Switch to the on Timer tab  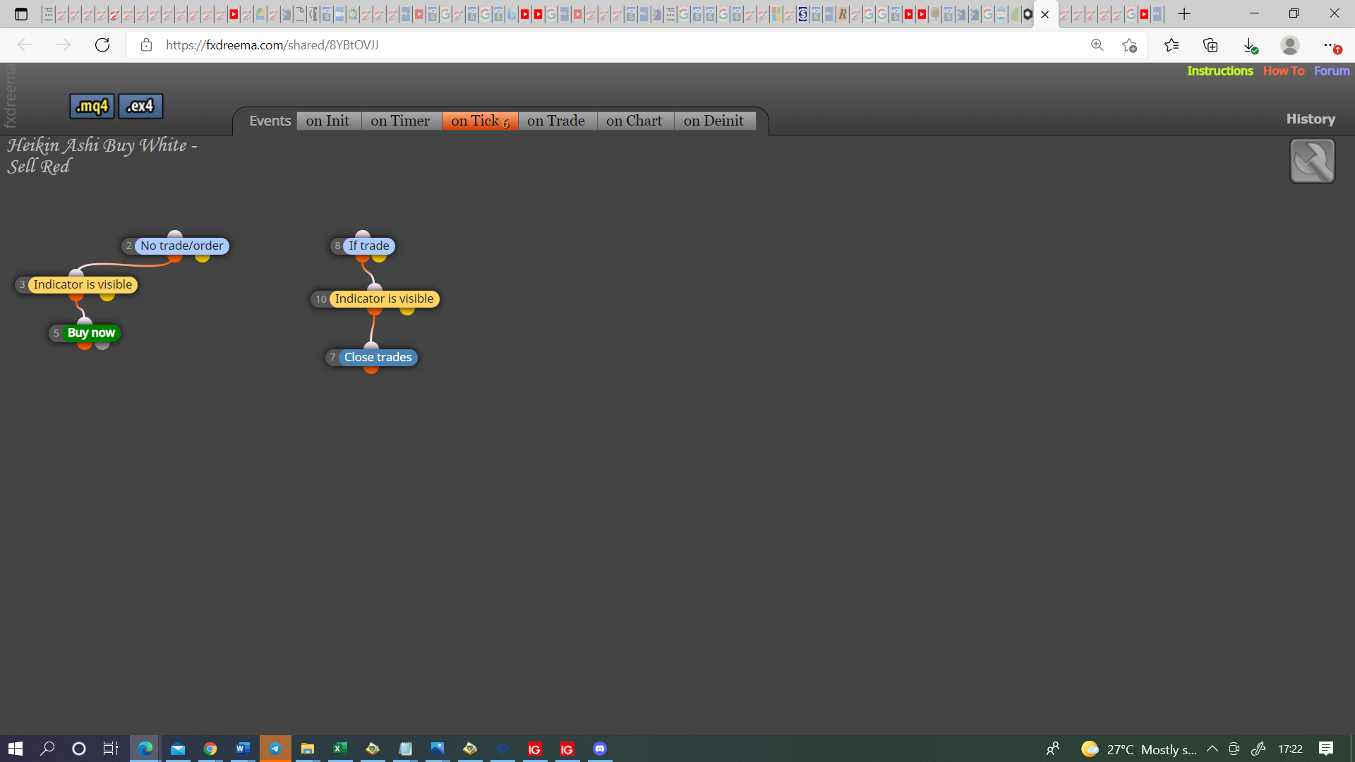click(x=400, y=121)
